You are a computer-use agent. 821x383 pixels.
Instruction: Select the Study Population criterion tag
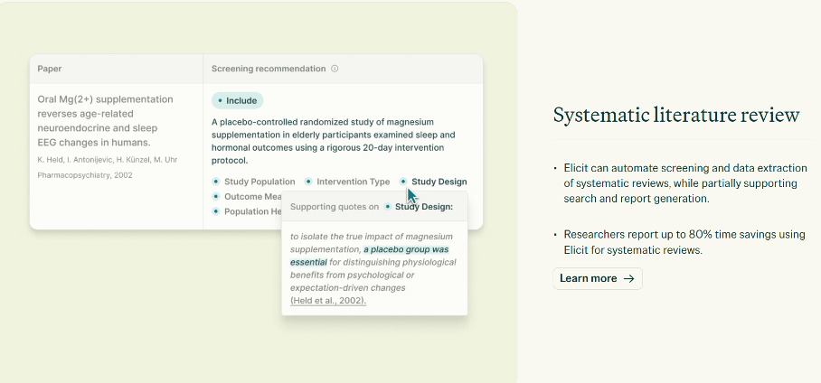(253, 182)
